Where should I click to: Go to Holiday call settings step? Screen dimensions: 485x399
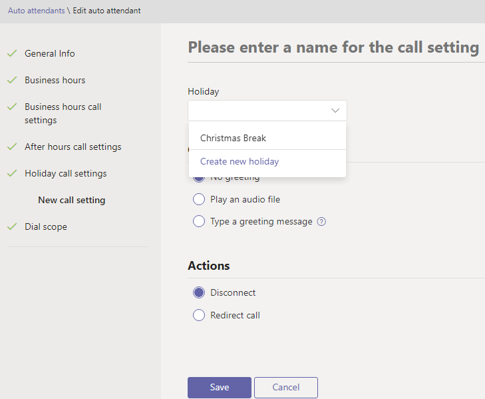coord(65,173)
